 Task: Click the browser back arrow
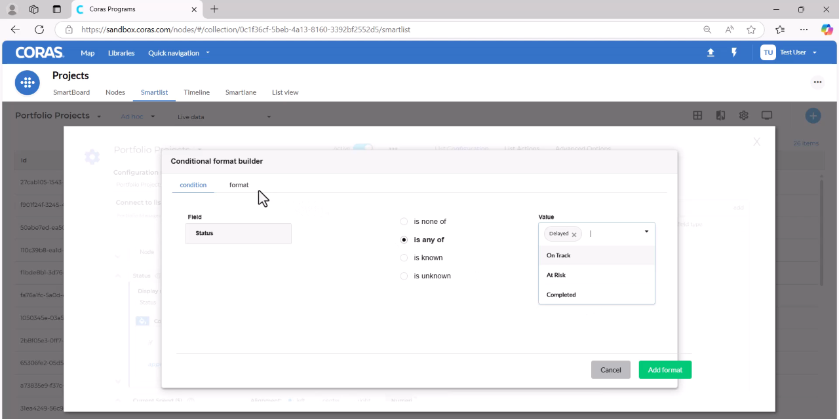coord(15,29)
